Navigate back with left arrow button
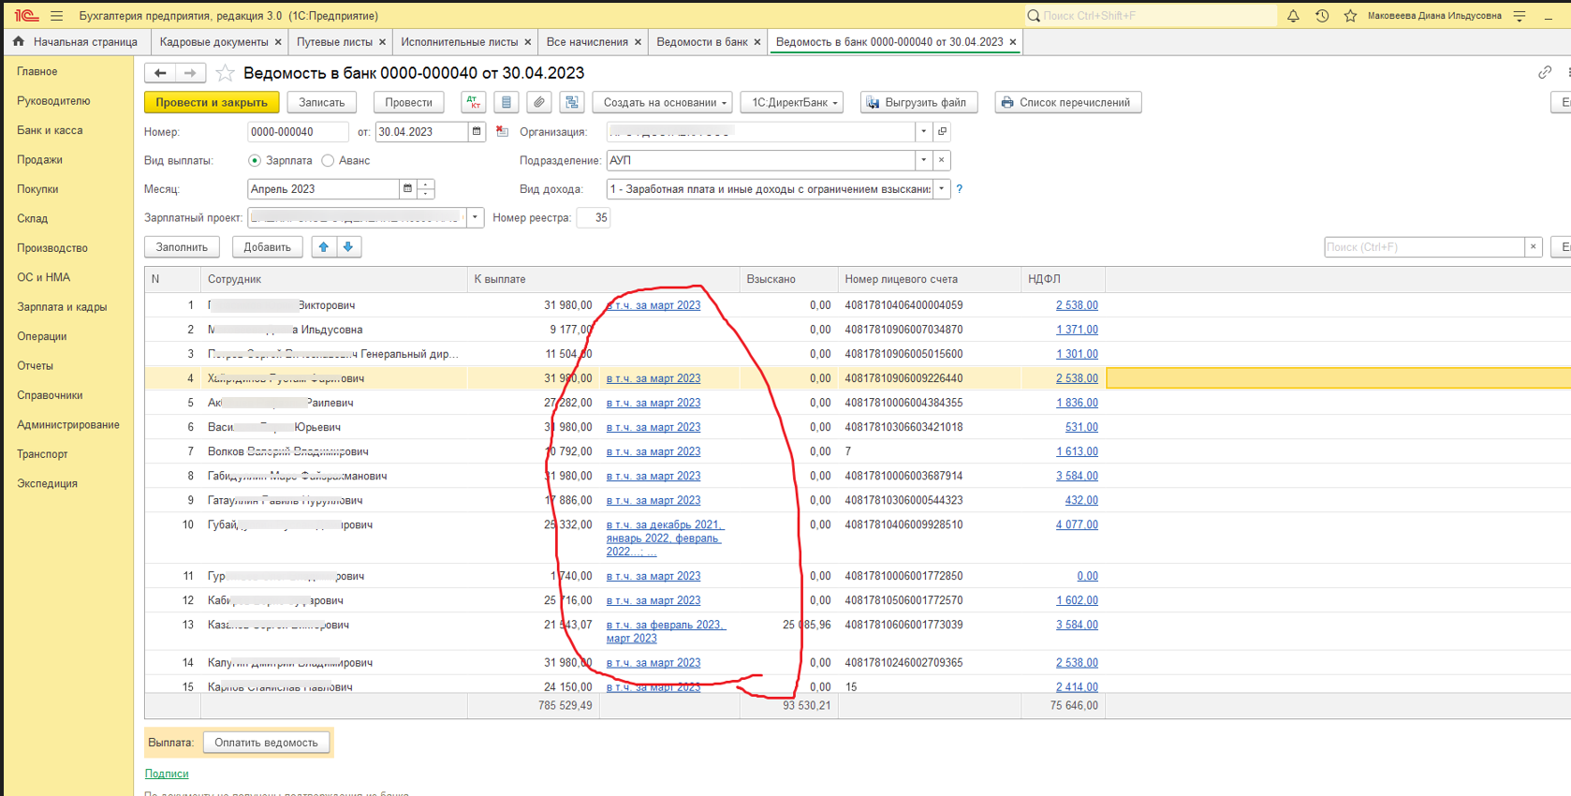 pyautogui.click(x=160, y=73)
